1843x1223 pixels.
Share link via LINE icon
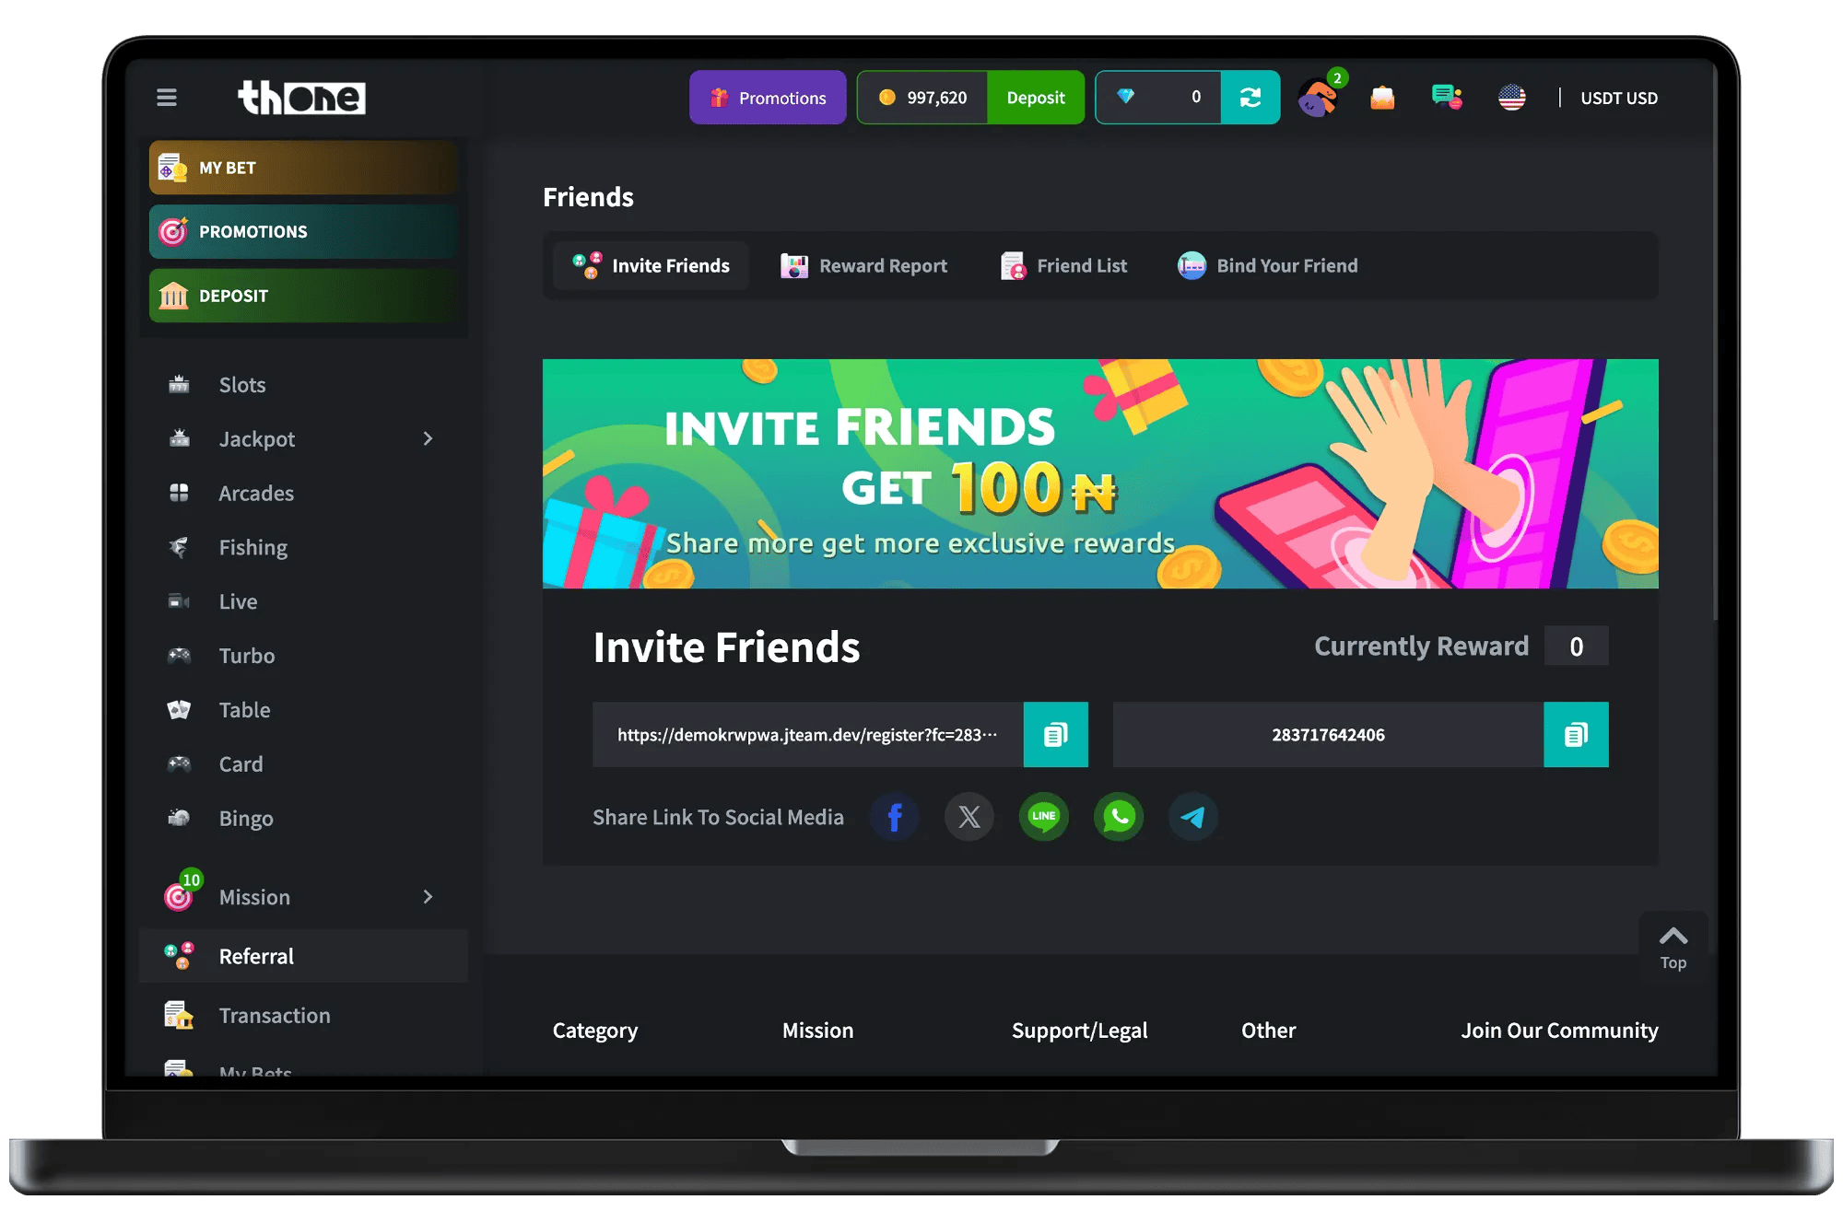(x=1044, y=817)
